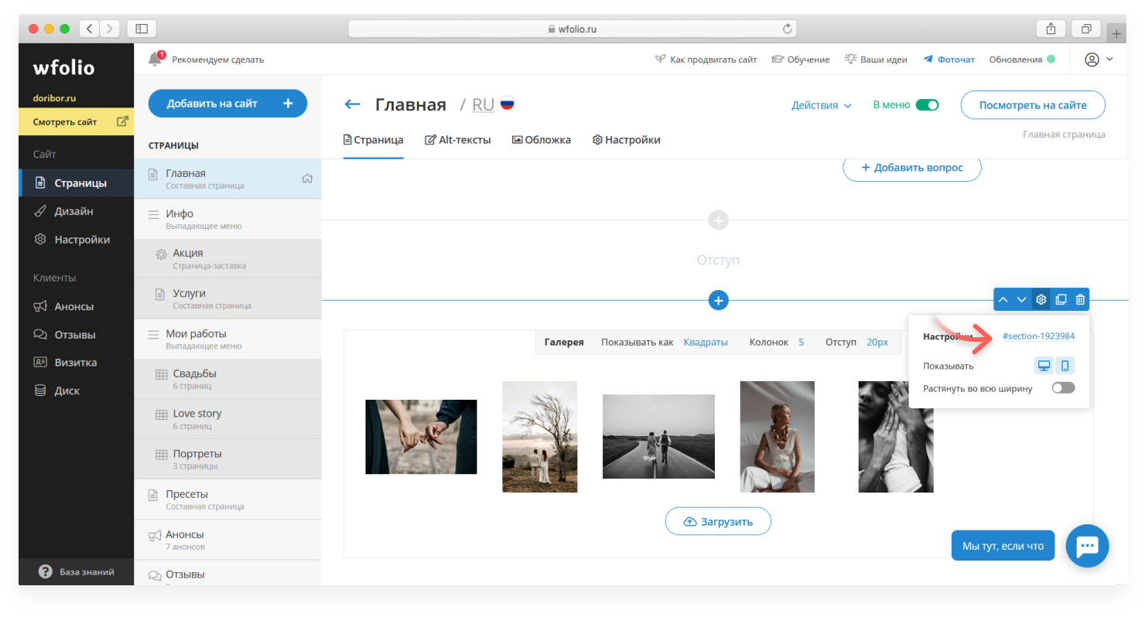Select the holding-hands gallery thumbnail
Screen dimensions: 1145x617
(x=421, y=437)
